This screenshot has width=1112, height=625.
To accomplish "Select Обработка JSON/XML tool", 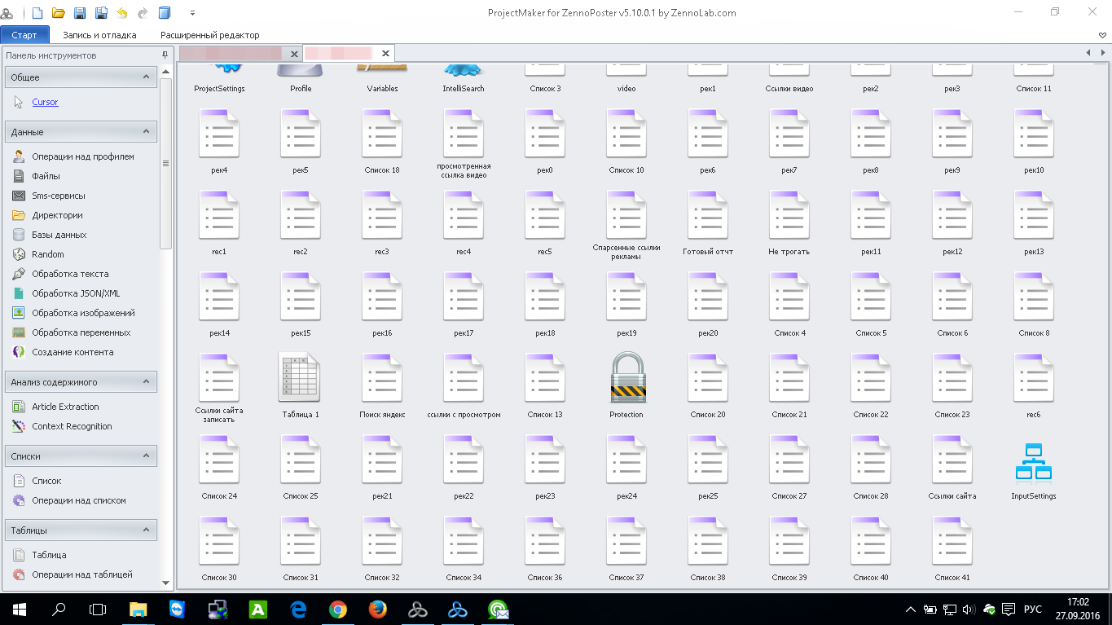I will [x=76, y=293].
